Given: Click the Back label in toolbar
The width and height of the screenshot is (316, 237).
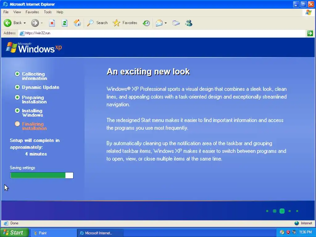Looking at the screenshot, I should click(x=18, y=23).
